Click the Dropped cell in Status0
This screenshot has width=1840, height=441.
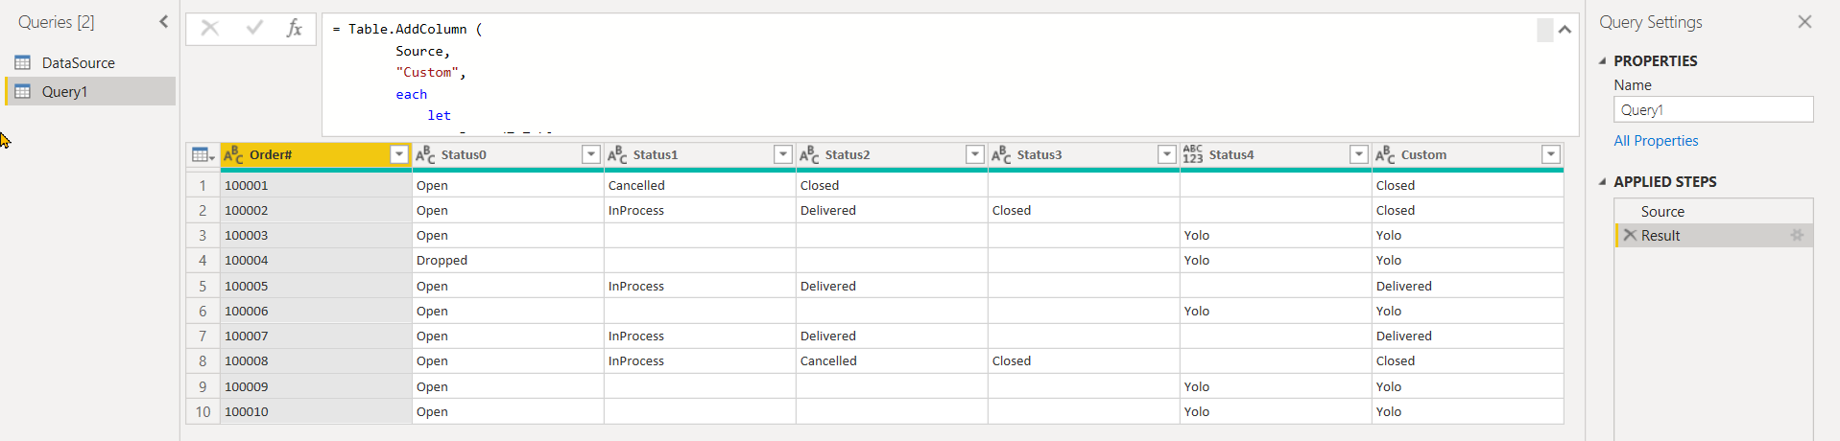[508, 261]
